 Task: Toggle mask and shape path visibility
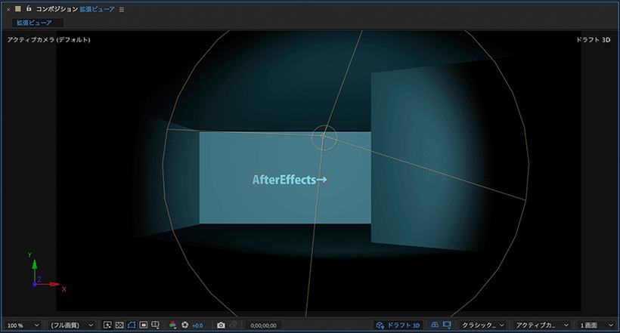[132, 325]
